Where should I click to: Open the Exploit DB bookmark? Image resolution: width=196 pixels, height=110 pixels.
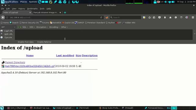point(68,23)
